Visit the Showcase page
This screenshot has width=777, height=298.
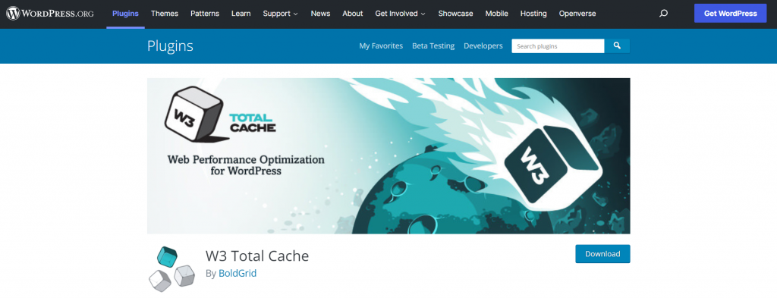455,14
